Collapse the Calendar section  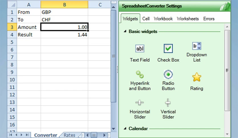pos(125,128)
